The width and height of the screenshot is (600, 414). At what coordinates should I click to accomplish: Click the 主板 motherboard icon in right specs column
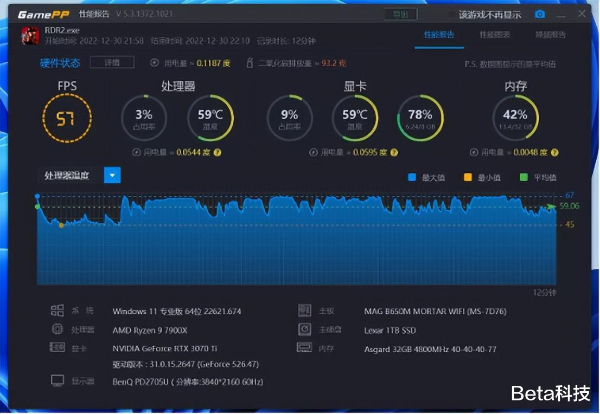point(305,310)
